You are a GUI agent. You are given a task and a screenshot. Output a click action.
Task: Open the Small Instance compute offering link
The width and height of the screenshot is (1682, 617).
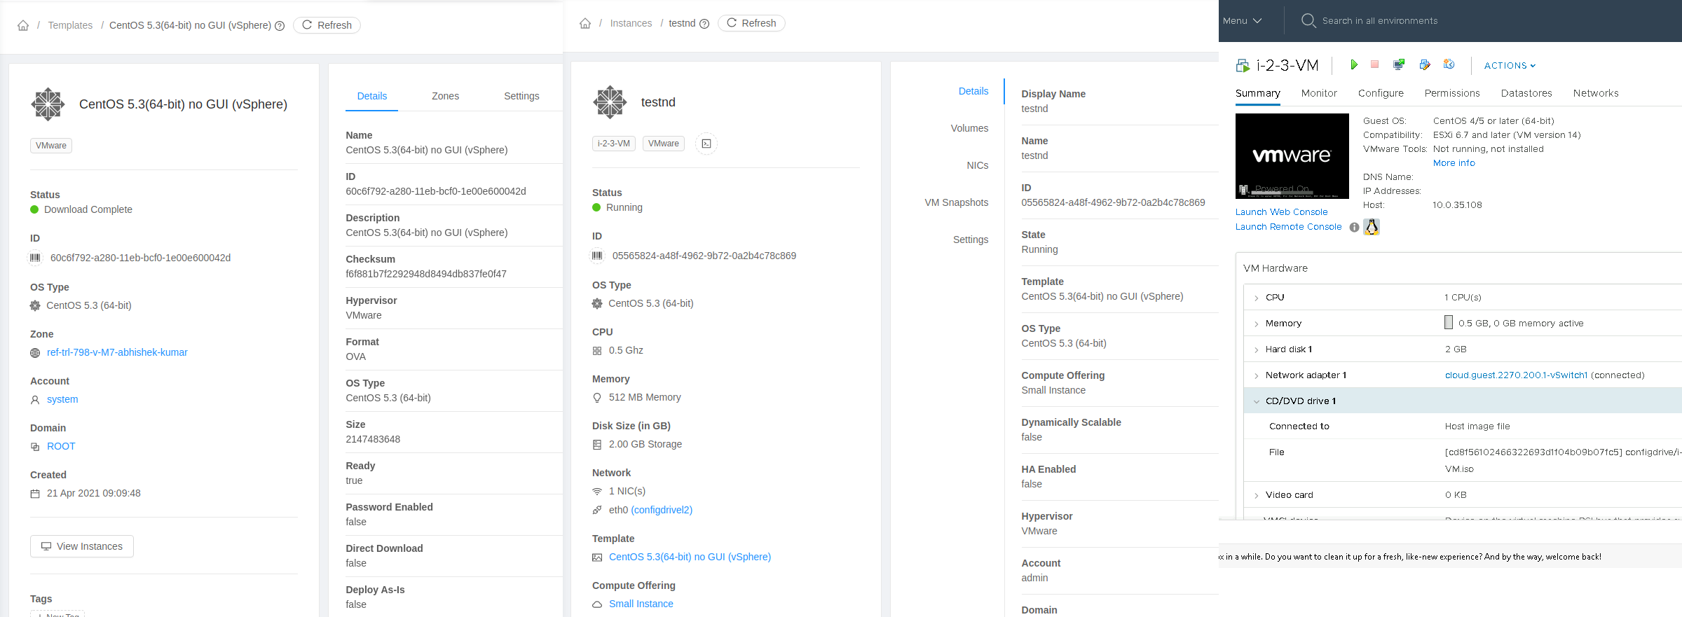click(641, 604)
